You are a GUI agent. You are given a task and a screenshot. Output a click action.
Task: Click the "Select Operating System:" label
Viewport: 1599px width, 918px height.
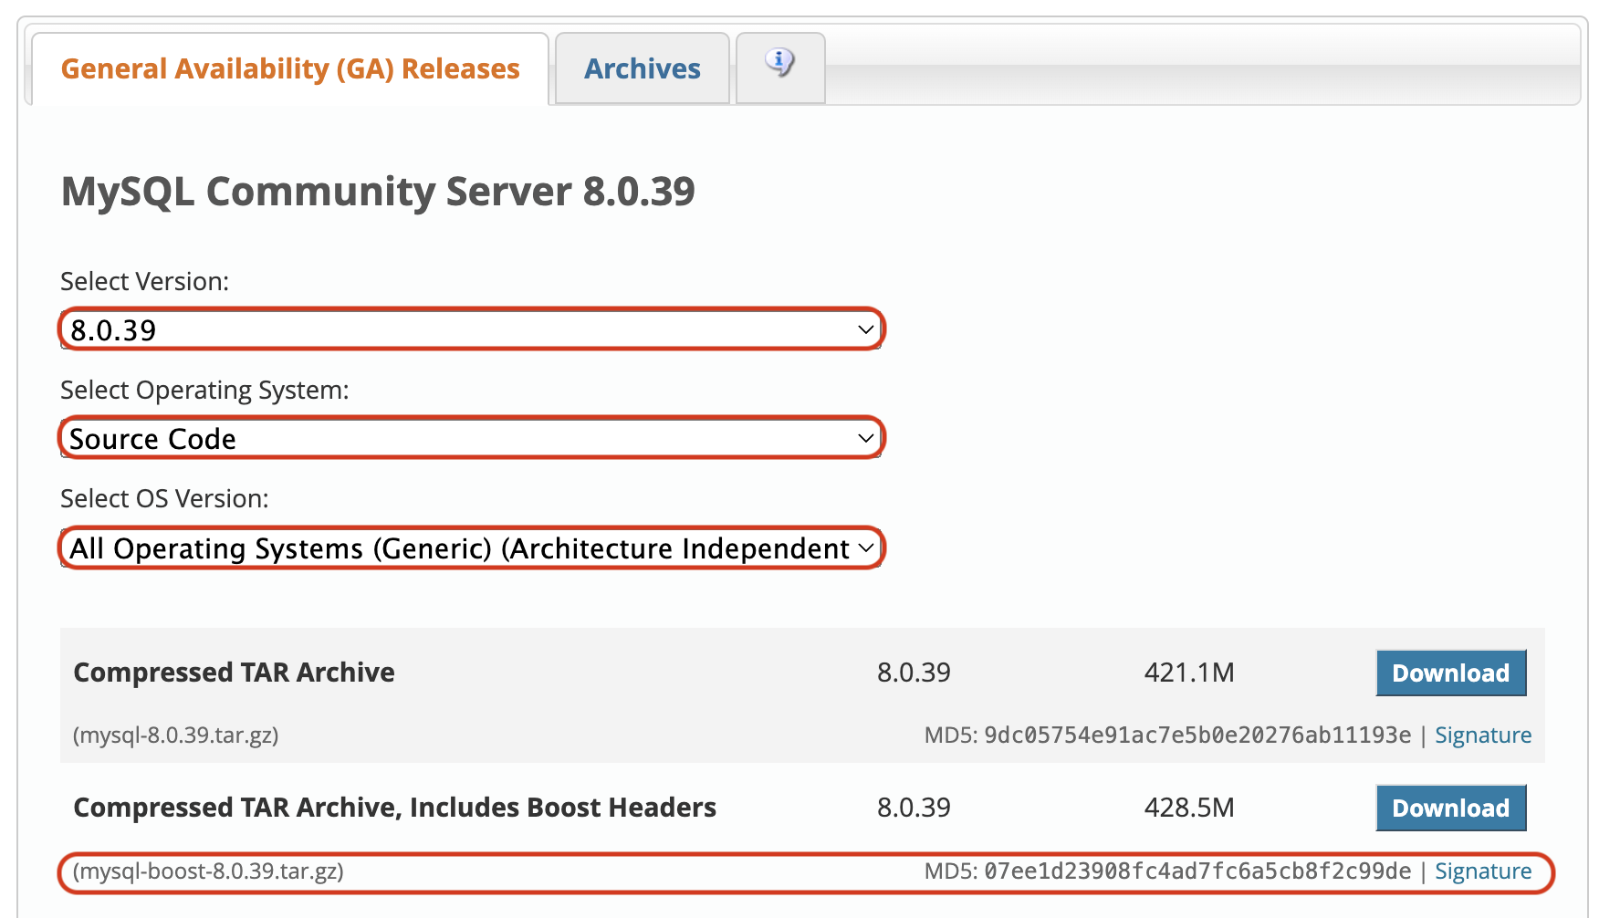click(x=204, y=391)
